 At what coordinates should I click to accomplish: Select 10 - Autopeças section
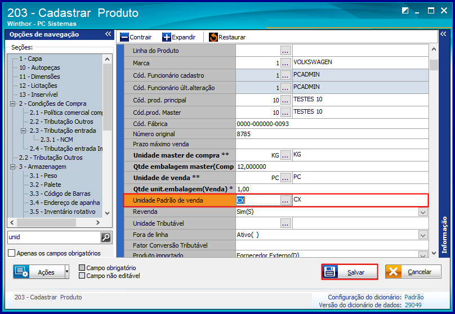point(39,68)
